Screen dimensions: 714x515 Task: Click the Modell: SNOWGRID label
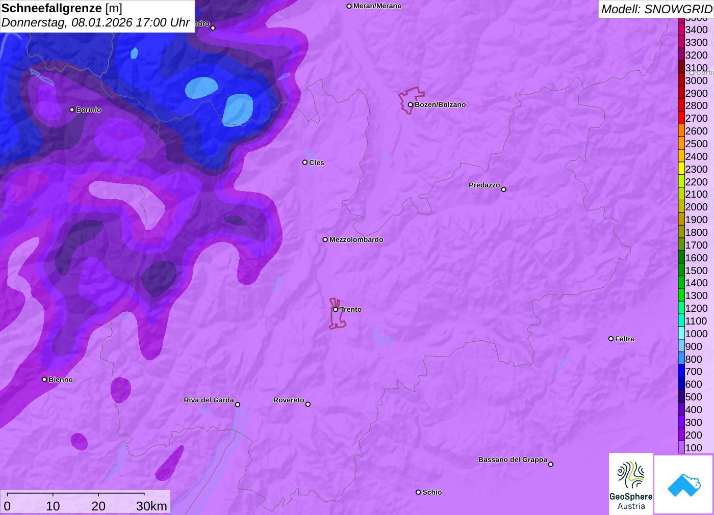[656, 9]
